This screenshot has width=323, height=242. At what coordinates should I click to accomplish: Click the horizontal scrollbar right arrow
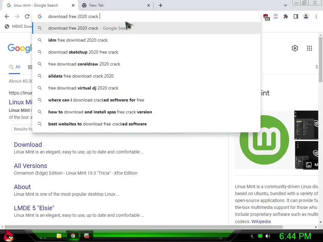316,227
